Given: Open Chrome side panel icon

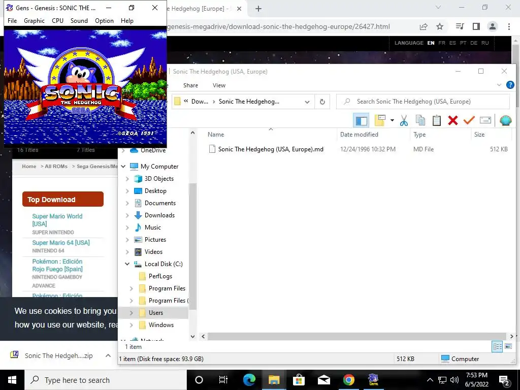Looking at the screenshot, I should [476, 26].
